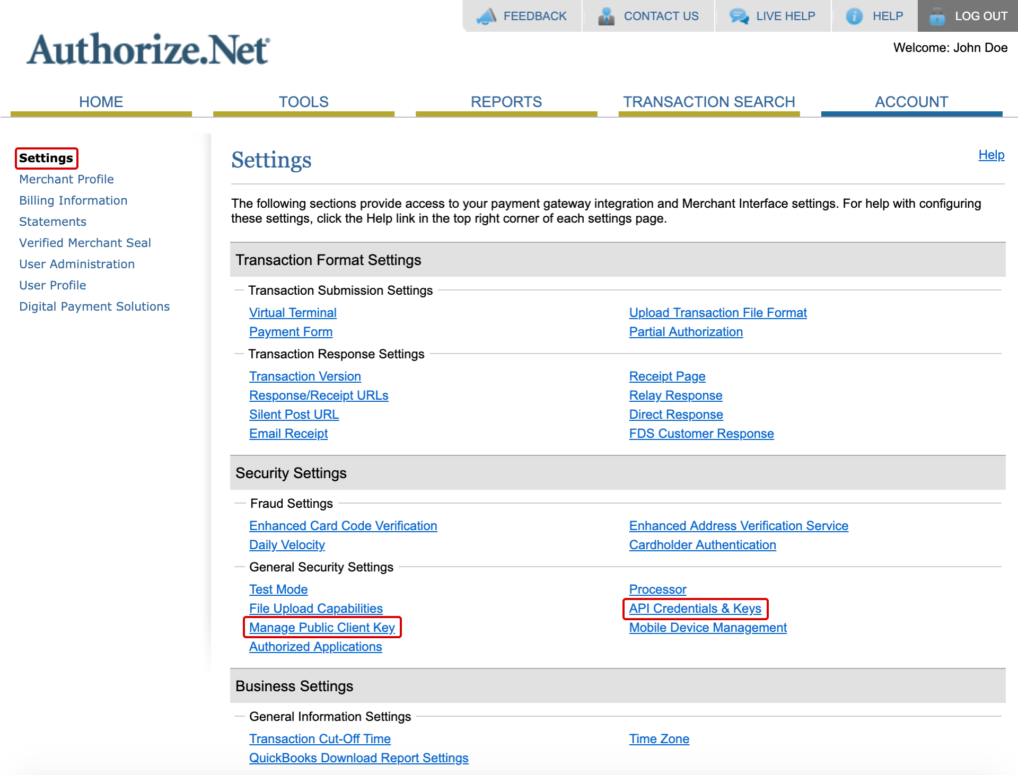Open the Time Zone settings

point(659,738)
